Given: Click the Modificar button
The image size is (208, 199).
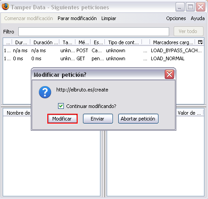Looking at the screenshot, I should tap(62, 119).
